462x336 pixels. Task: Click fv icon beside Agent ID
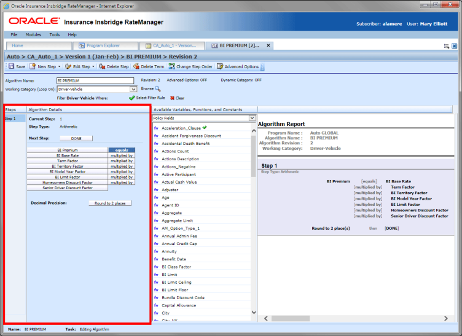click(x=156, y=205)
